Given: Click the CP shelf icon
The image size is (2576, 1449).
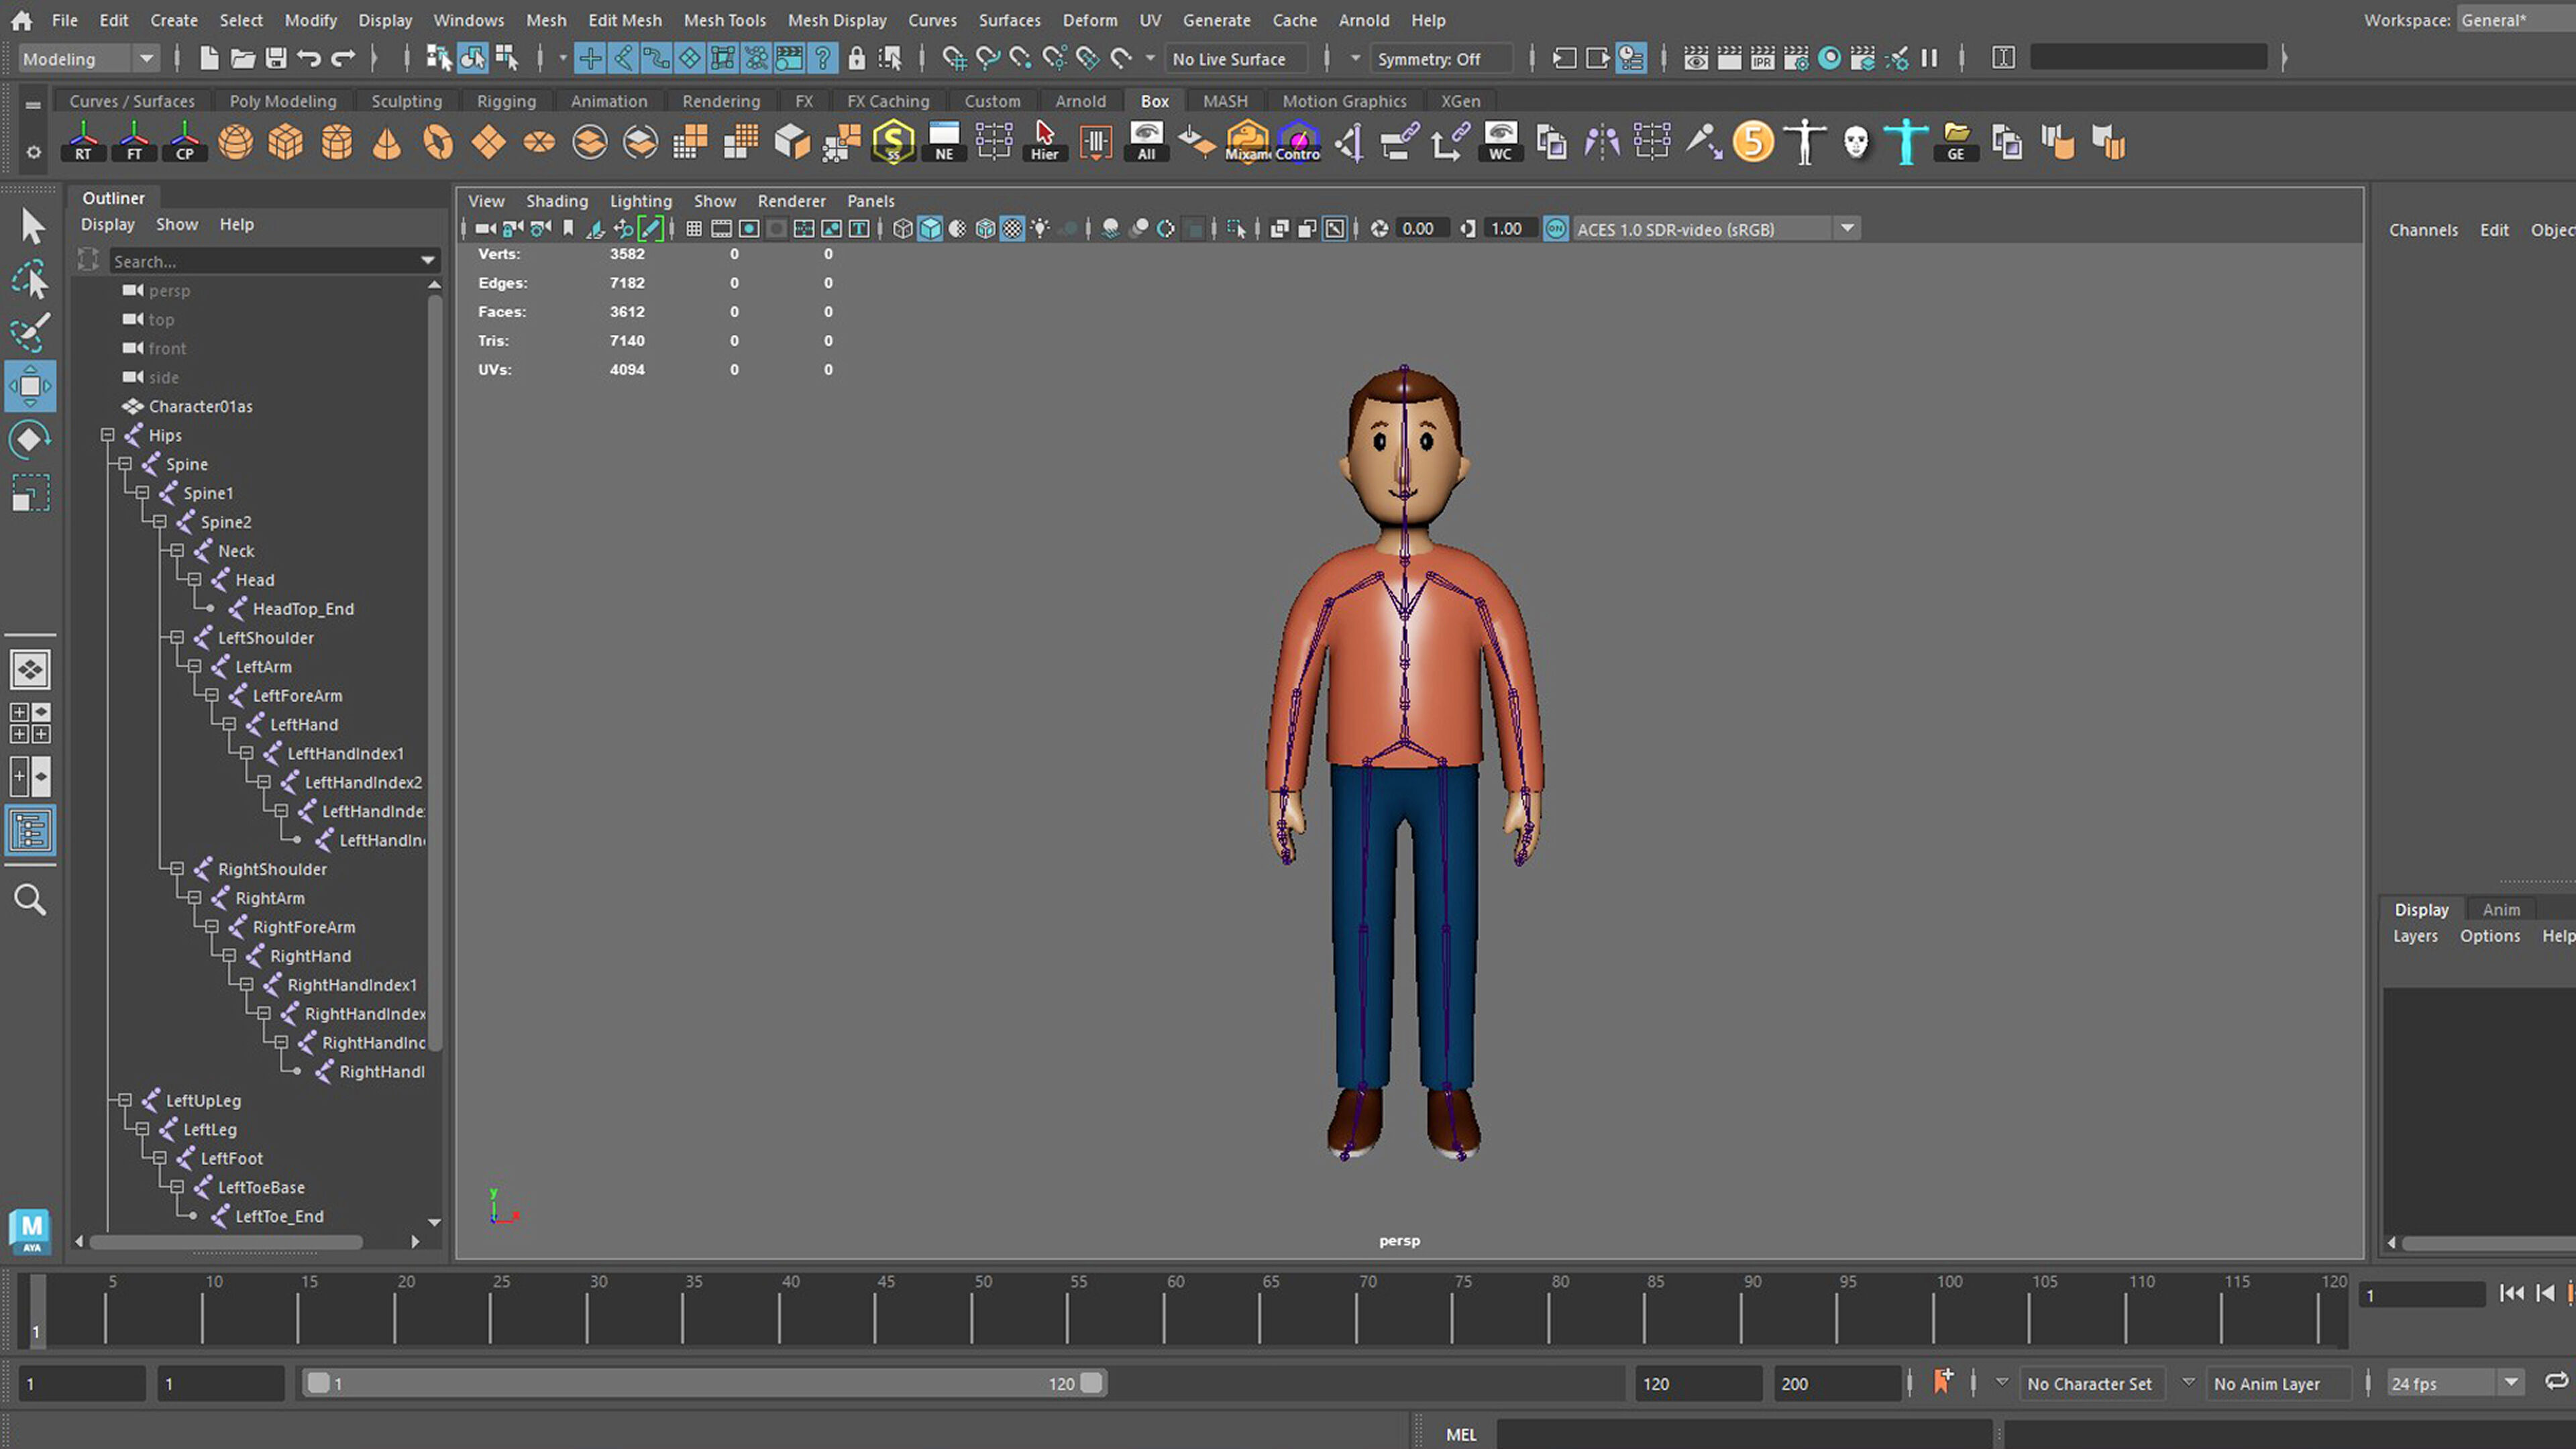Looking at the screenshot, I should point(185,142).
